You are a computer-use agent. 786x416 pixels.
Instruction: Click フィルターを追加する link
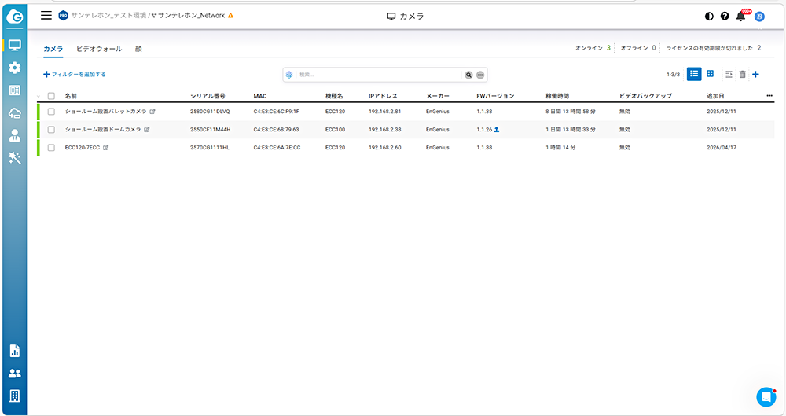(x=74, y=74)
